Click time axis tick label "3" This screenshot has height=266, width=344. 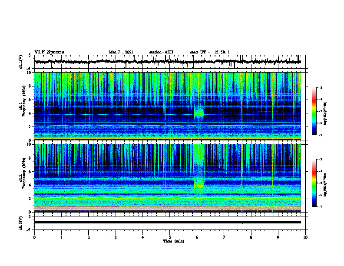point(116,237)
